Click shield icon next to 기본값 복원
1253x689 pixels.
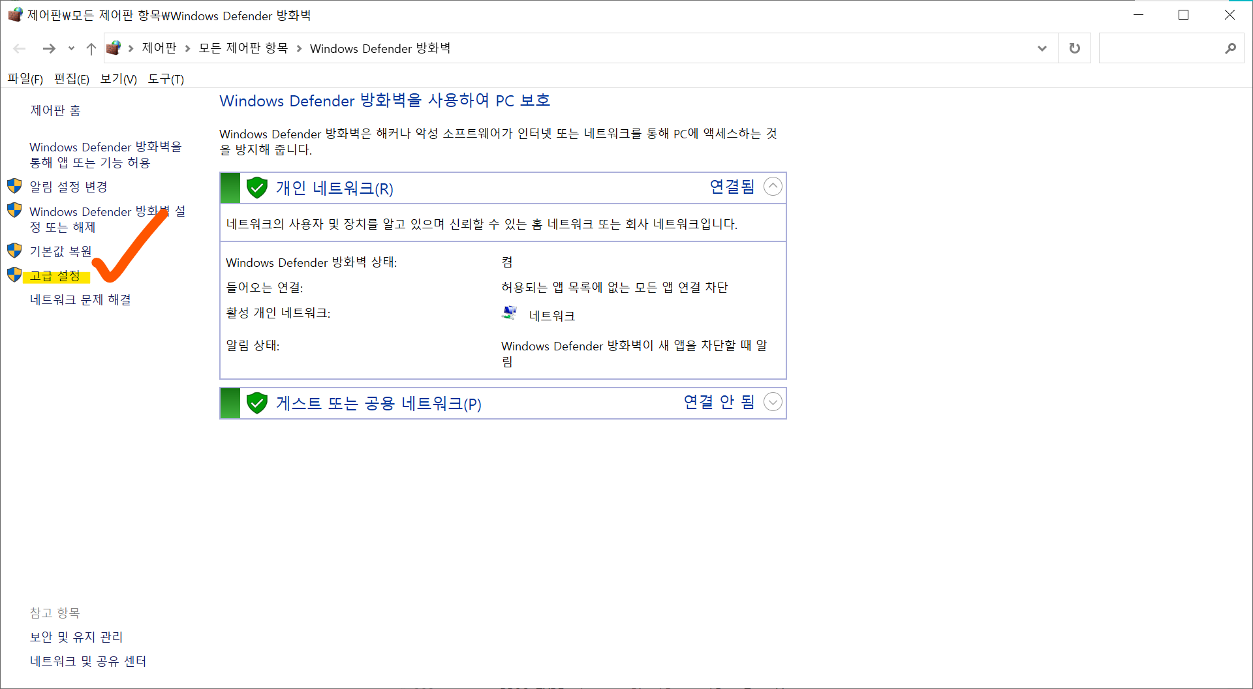pyautogui.click(x=14, y=251)
